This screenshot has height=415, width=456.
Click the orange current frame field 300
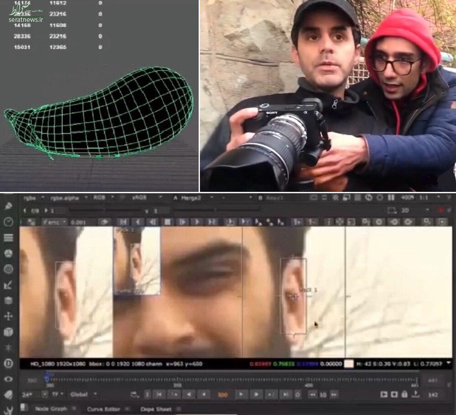click(x=222, y=394)
